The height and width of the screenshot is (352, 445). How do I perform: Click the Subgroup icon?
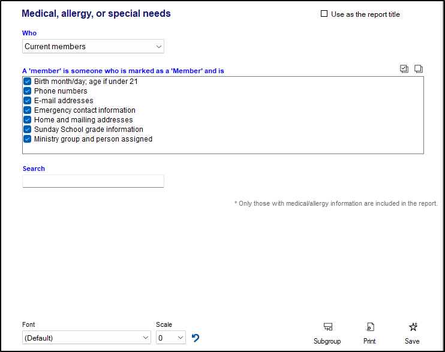coord(327,327)
